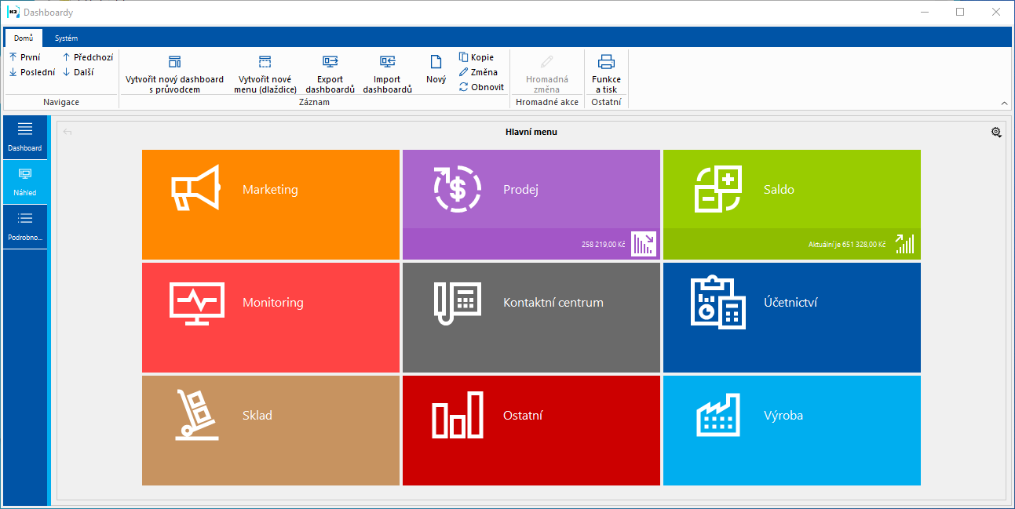
Task: Open the Ostatní tile
Action: pyautogui.click(x=531, y=431)
